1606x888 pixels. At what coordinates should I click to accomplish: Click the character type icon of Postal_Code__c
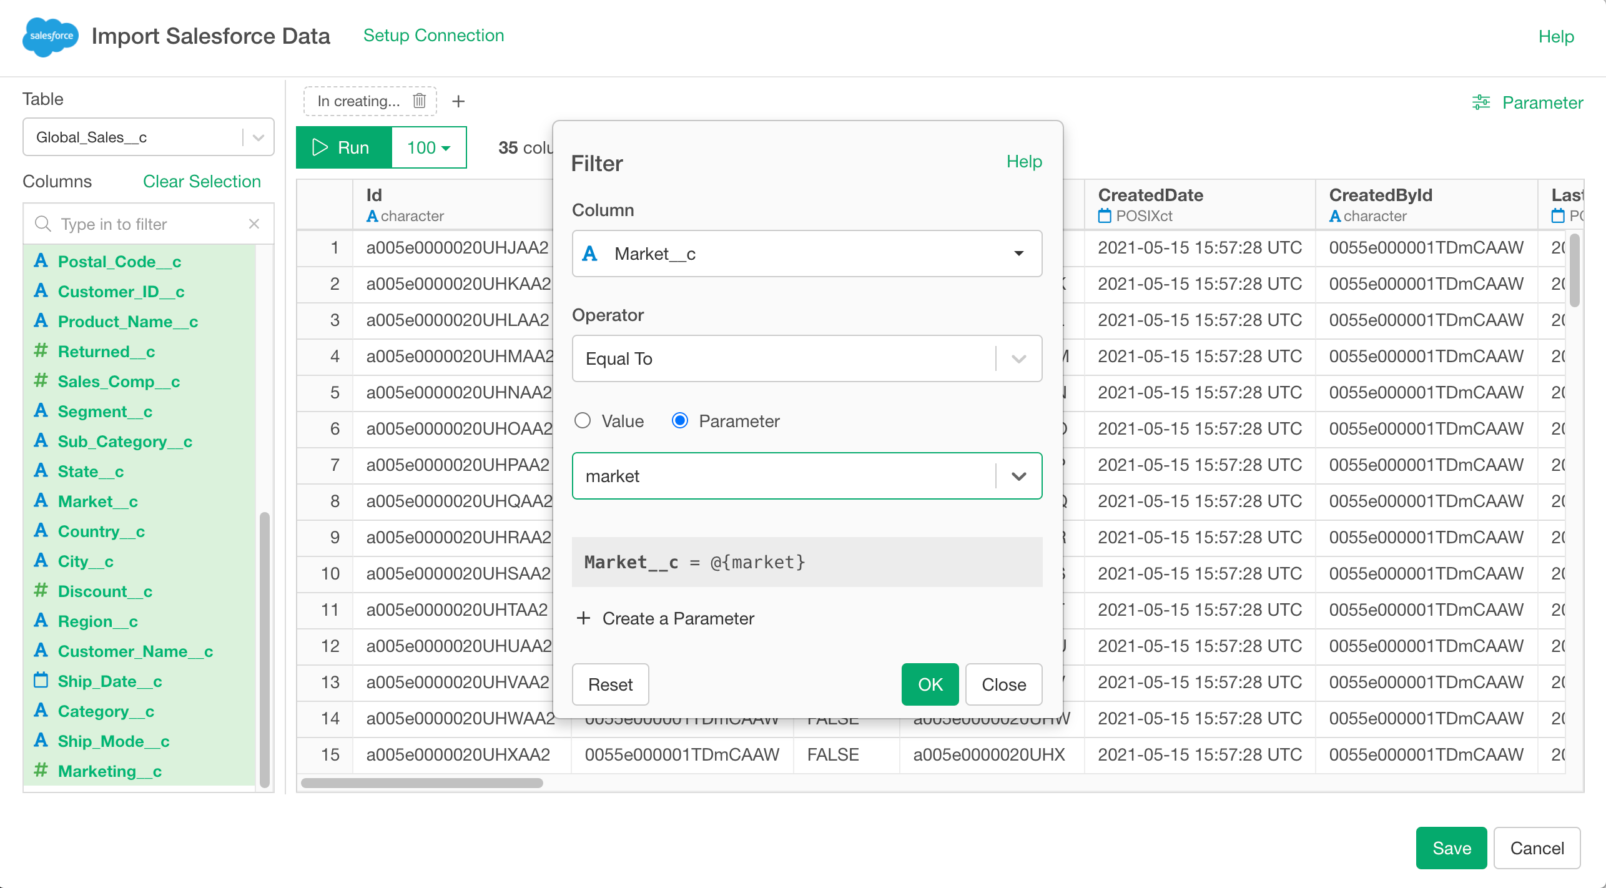click(41, 261)
